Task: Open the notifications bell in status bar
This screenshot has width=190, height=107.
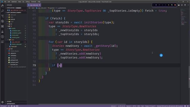Action: (x=188, y=106)
